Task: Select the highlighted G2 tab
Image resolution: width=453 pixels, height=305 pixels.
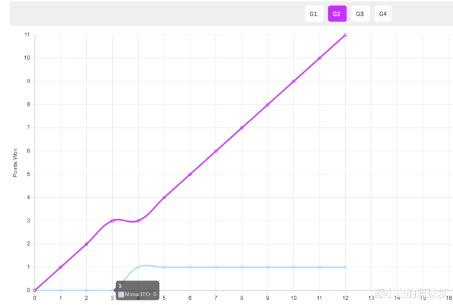Action: [337, 14]
